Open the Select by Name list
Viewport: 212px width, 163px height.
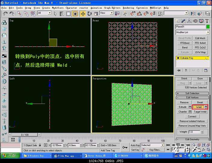(x=62, y=14)
